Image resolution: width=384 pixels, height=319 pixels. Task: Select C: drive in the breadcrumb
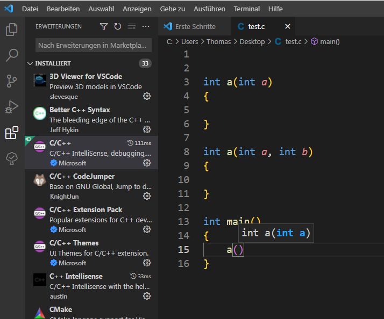tap(169, 41)
